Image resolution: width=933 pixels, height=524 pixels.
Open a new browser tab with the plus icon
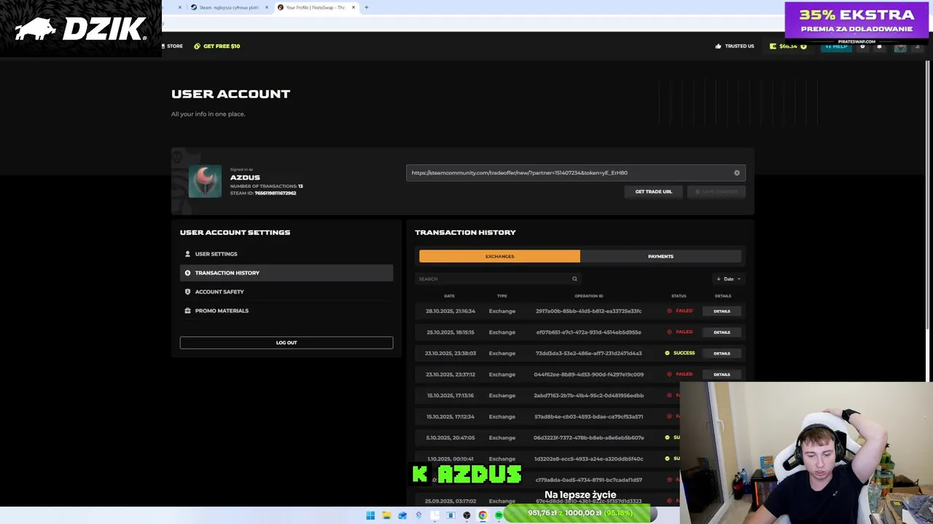point(367,7)
